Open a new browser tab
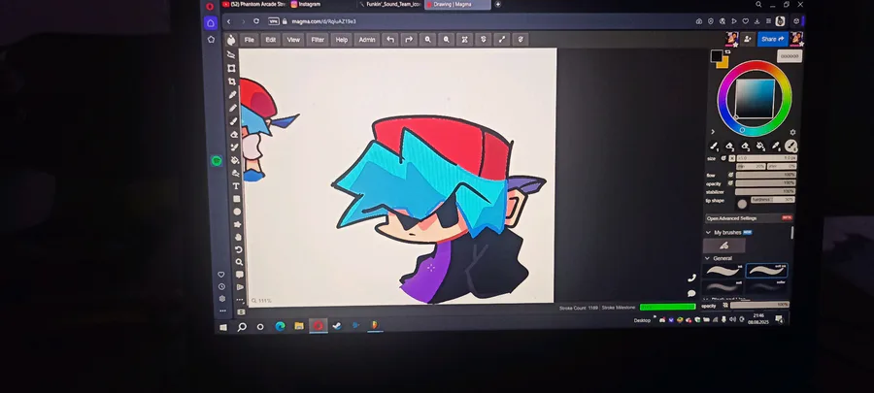Screen dimensions: 874x393 point(498,5)
